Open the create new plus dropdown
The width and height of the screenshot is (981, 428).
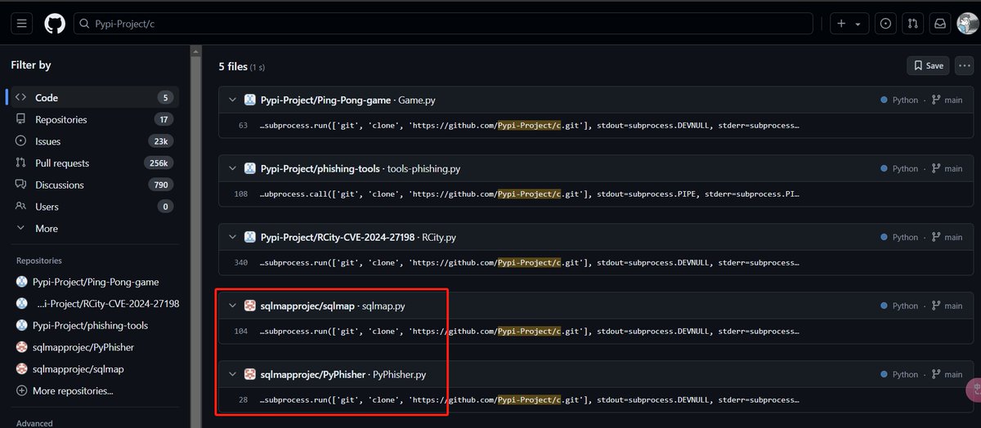tap(849, 24)
